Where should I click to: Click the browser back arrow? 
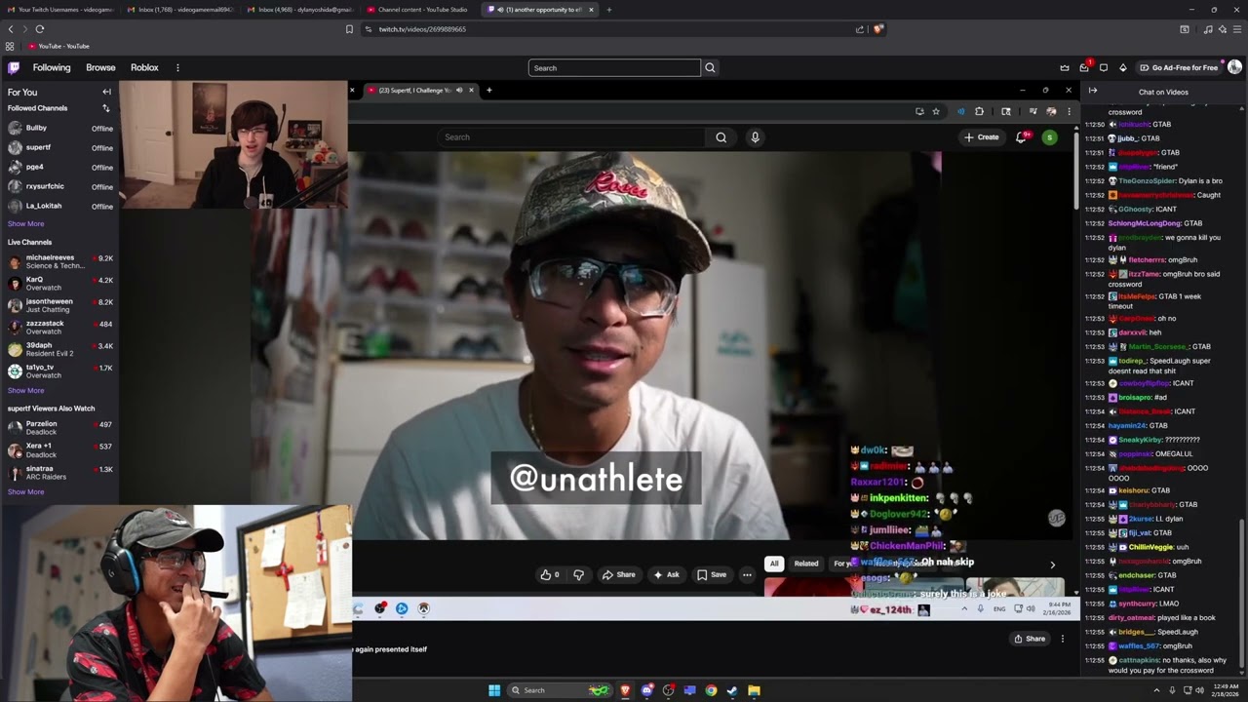[x=11, y=29]
